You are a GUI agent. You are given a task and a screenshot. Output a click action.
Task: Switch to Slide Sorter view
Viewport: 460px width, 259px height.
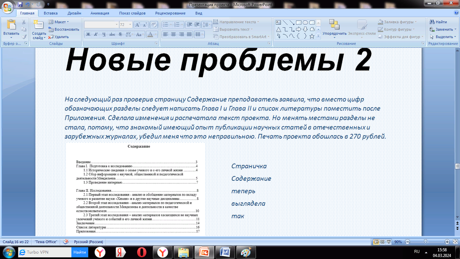coord(383,242)
